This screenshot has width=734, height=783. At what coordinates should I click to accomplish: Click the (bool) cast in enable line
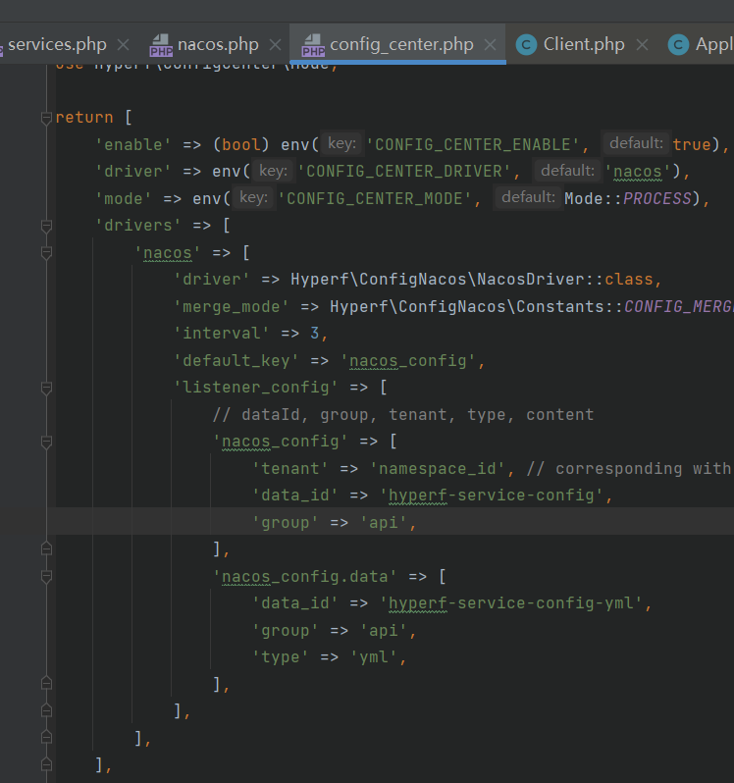[241, 145]
